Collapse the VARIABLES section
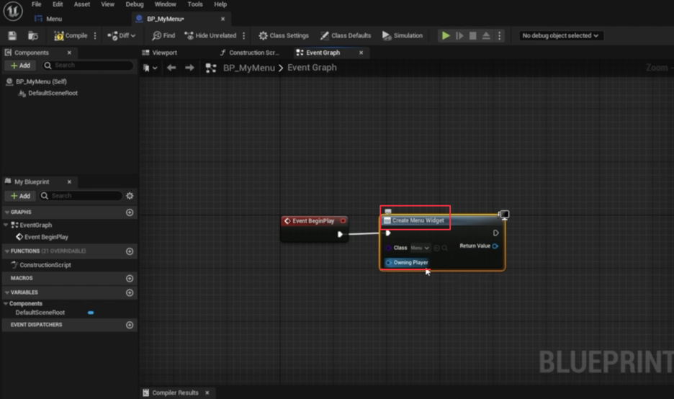The width and height of the screenshot is (674, 399). pyautogui.click(x=7, y=292)
